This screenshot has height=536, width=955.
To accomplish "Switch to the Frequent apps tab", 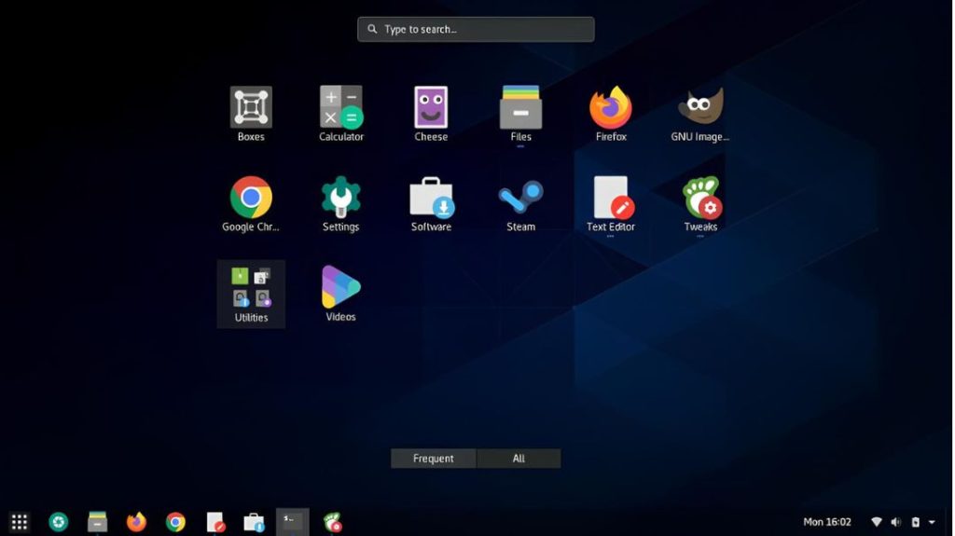I will tap(433, 459).
